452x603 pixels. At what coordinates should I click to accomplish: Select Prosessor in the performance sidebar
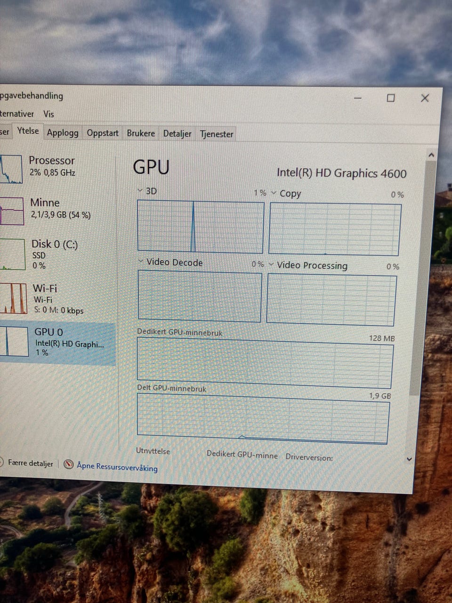(x=57, y=169)
